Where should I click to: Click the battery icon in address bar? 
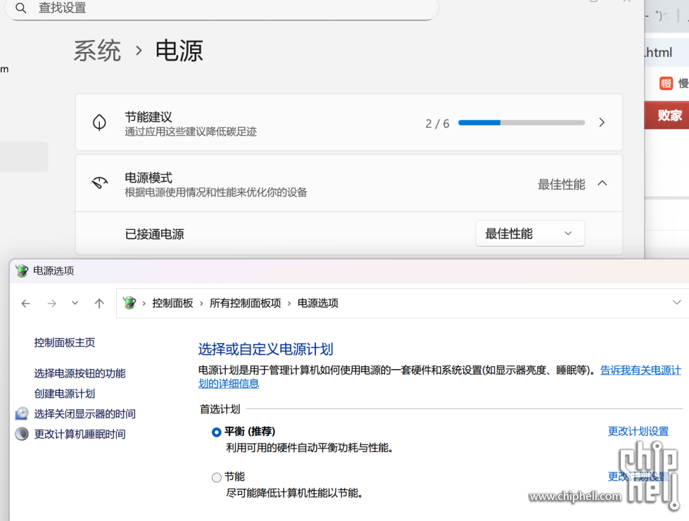tap(129, 303)
